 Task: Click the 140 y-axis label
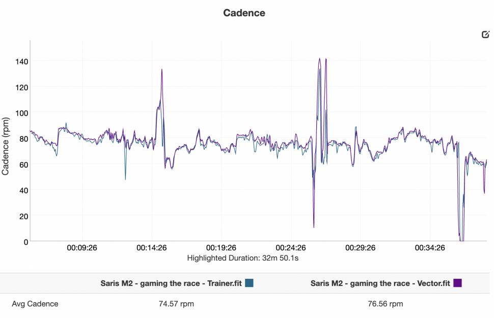tap(22, 62)
